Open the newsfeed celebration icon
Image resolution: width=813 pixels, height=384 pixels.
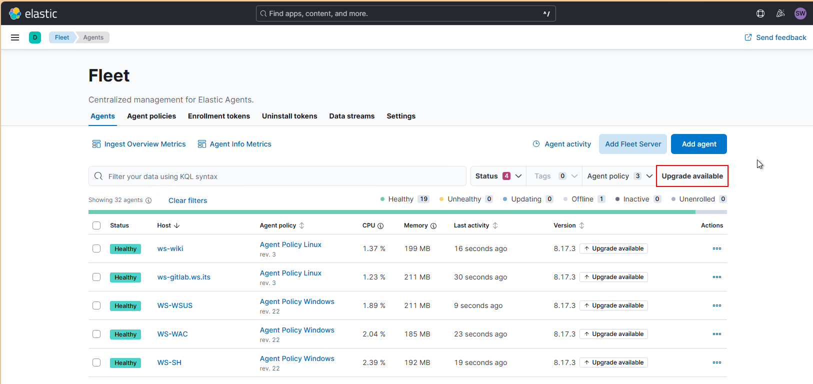click(x=780, y=13)
